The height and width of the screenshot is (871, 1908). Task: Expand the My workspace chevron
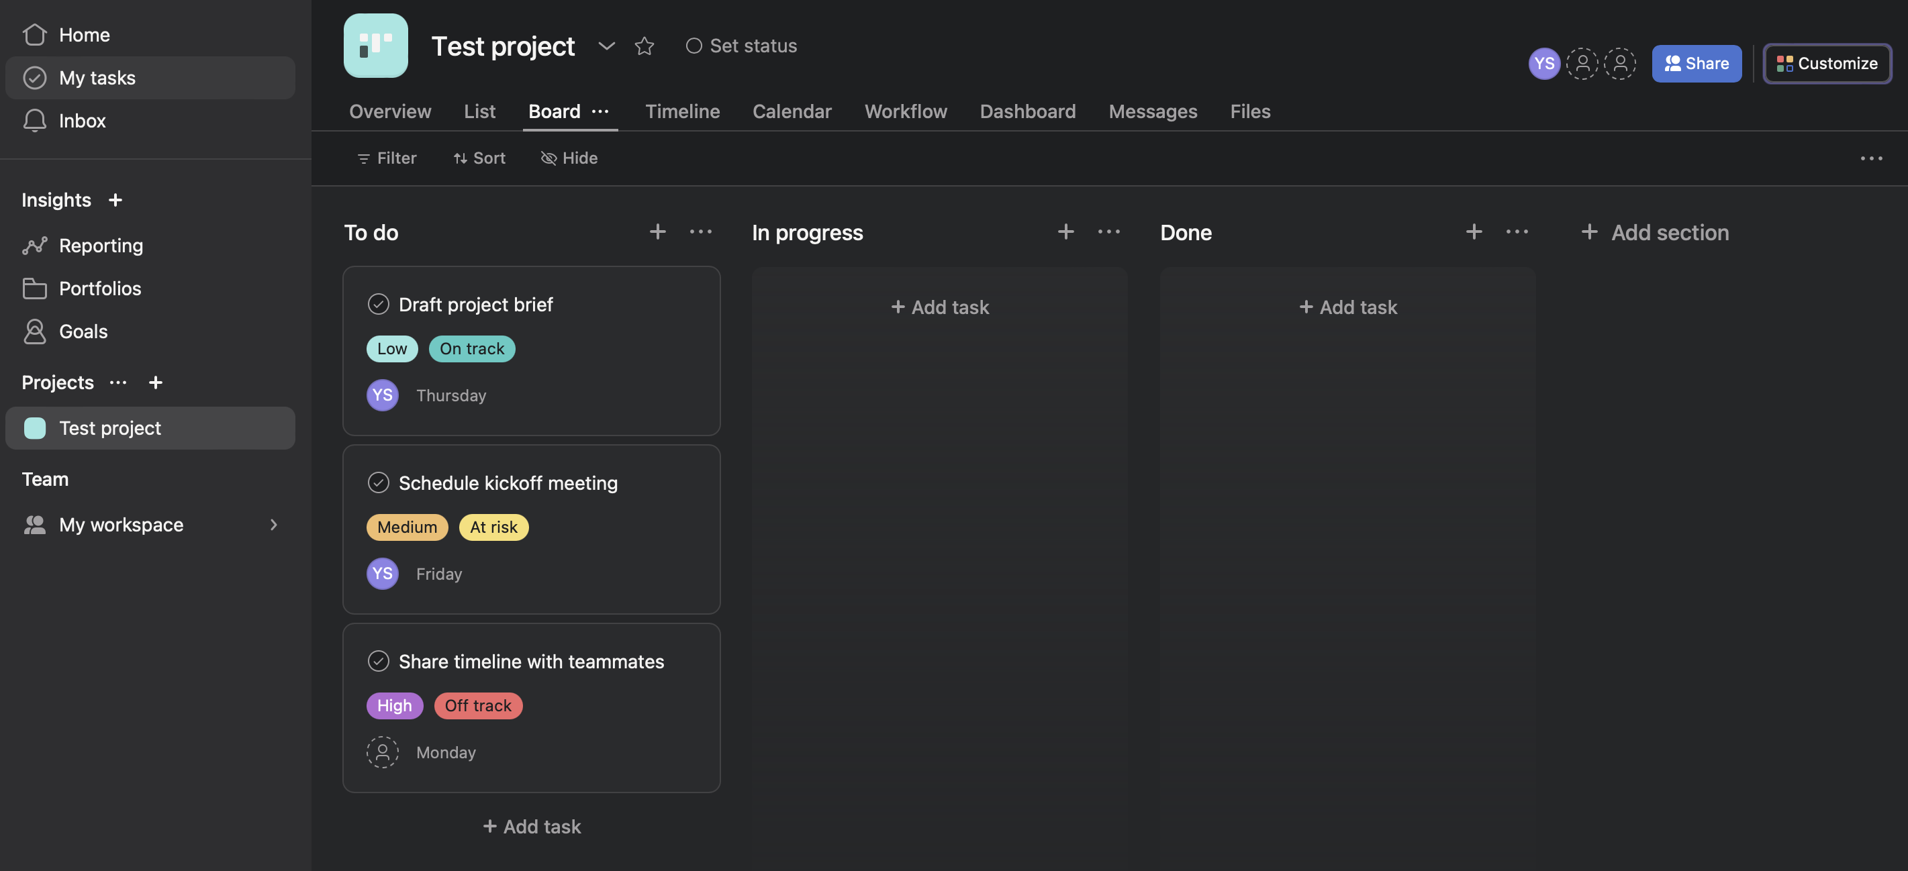[x=273, y=525]
